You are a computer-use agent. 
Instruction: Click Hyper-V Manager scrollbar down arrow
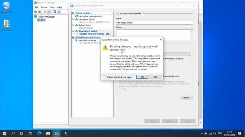pos(201,123)
